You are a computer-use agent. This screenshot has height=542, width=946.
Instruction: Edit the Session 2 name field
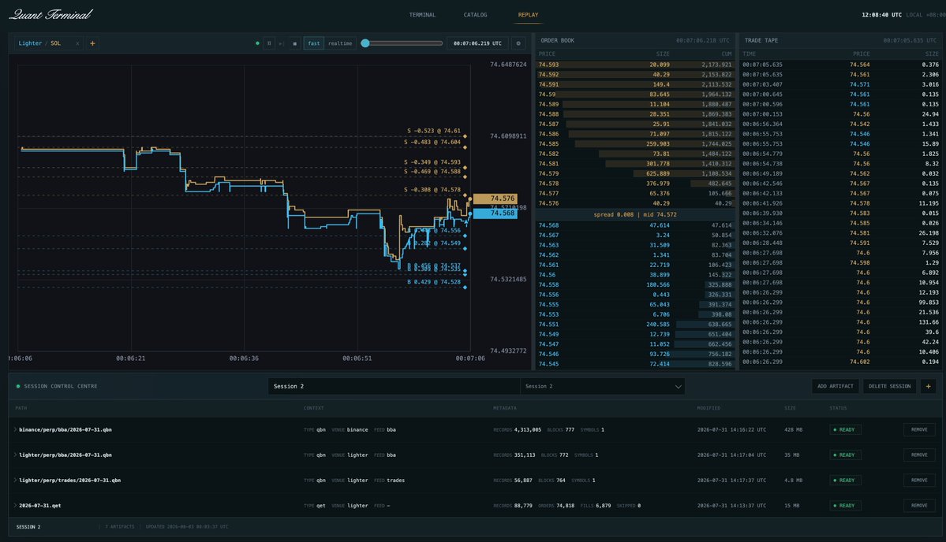(x=394, y=387)
